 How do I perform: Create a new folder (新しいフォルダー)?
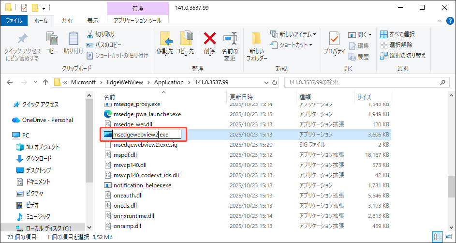point(257,46)
